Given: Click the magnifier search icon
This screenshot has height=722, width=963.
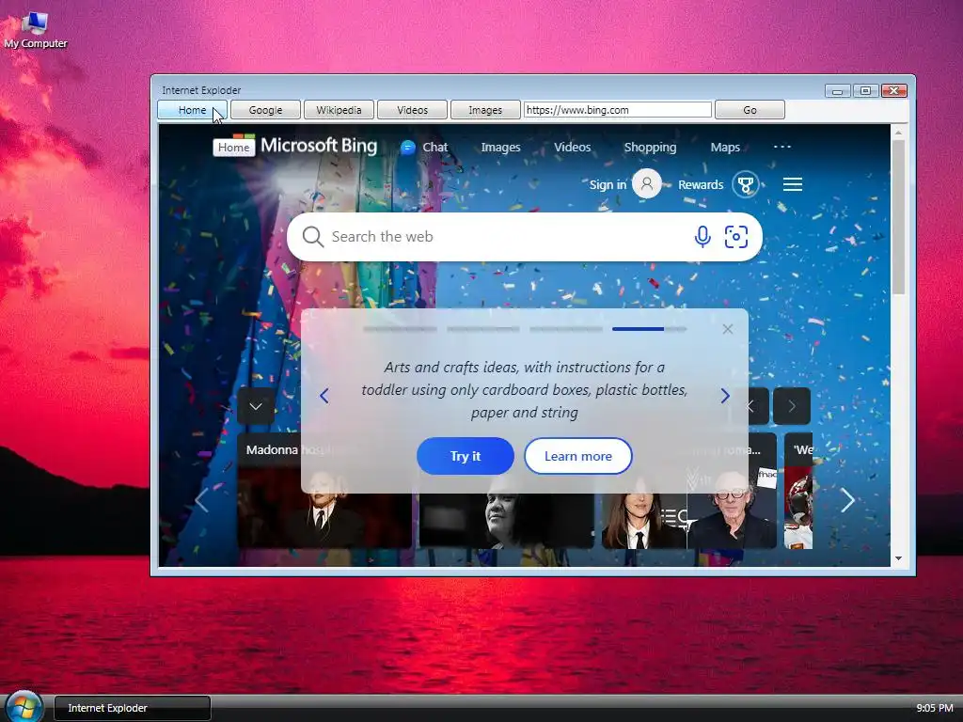Looking at the screenshot, I should pos(312,236).
